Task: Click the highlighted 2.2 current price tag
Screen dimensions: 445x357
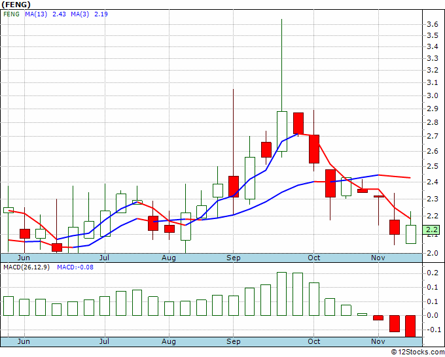Action: 432,229
